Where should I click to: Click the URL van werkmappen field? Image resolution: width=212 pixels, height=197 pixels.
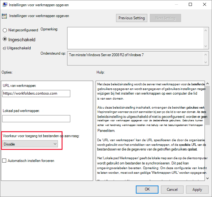point(36,93)
